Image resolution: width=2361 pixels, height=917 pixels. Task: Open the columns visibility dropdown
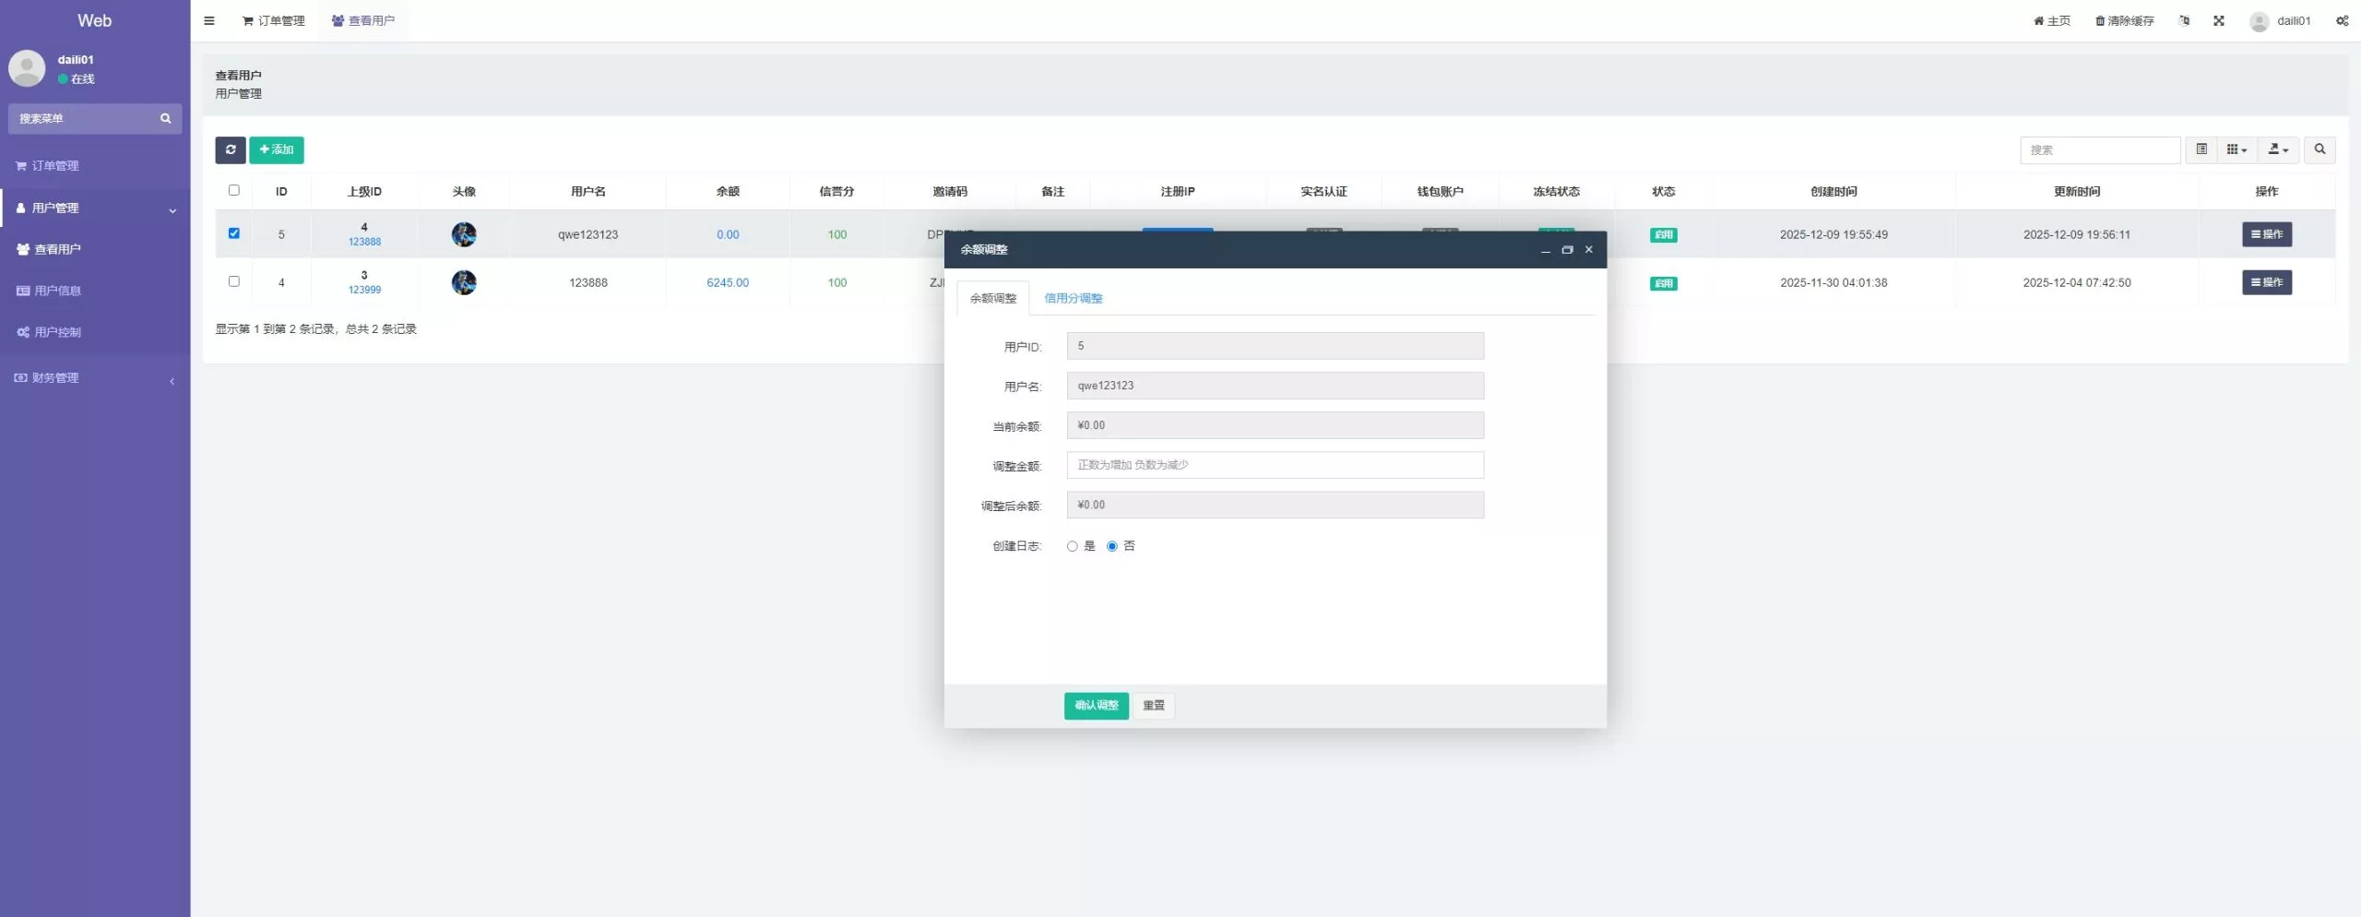[x=2236, y=149]
